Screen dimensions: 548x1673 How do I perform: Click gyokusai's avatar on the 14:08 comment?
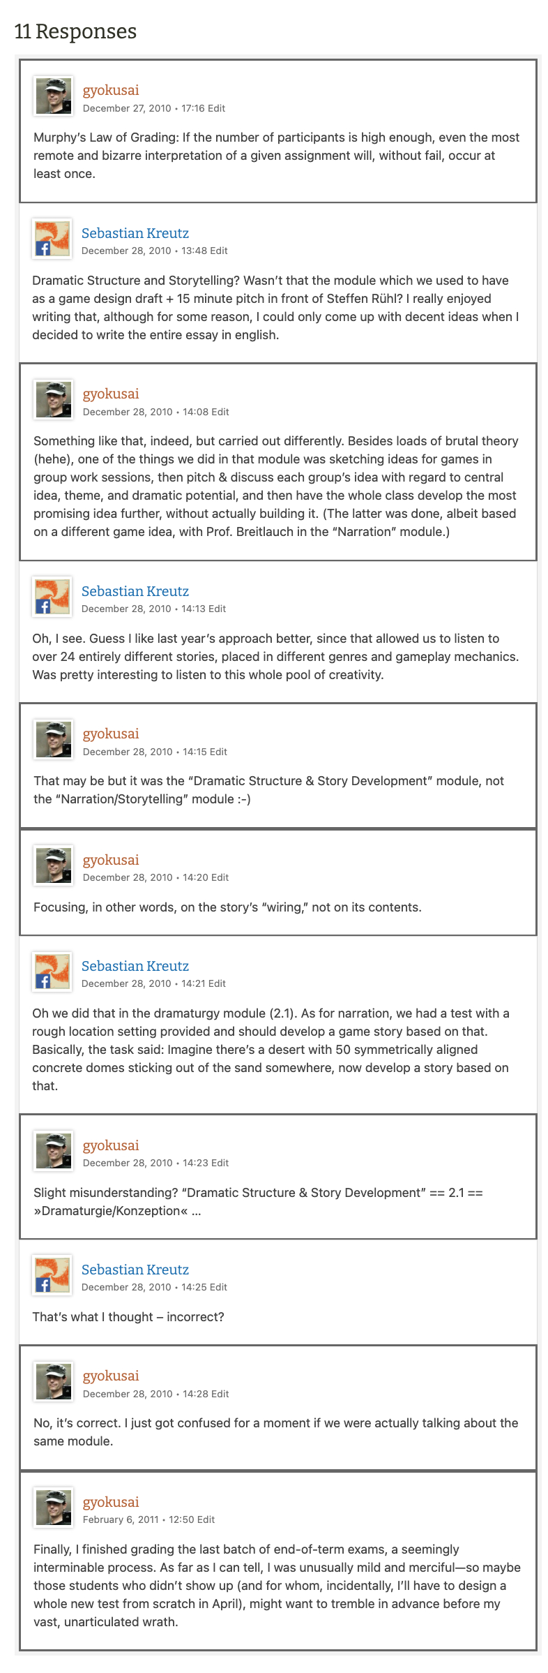click(x=54, y=400)
